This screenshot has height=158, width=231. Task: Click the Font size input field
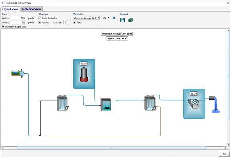click(x=66, y=22)
